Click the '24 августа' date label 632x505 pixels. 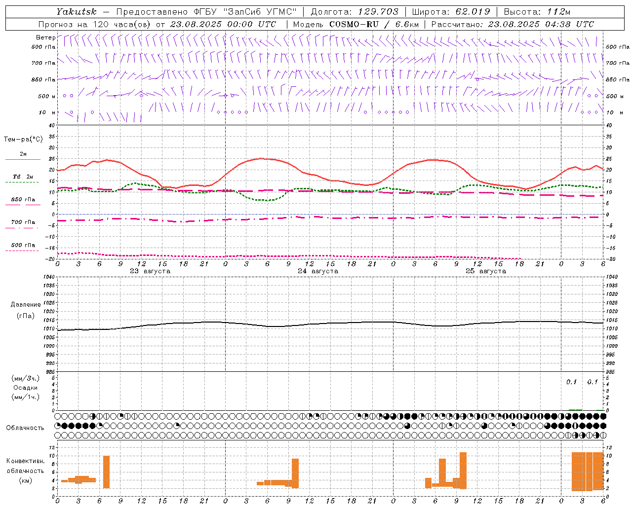coord(318,271)
